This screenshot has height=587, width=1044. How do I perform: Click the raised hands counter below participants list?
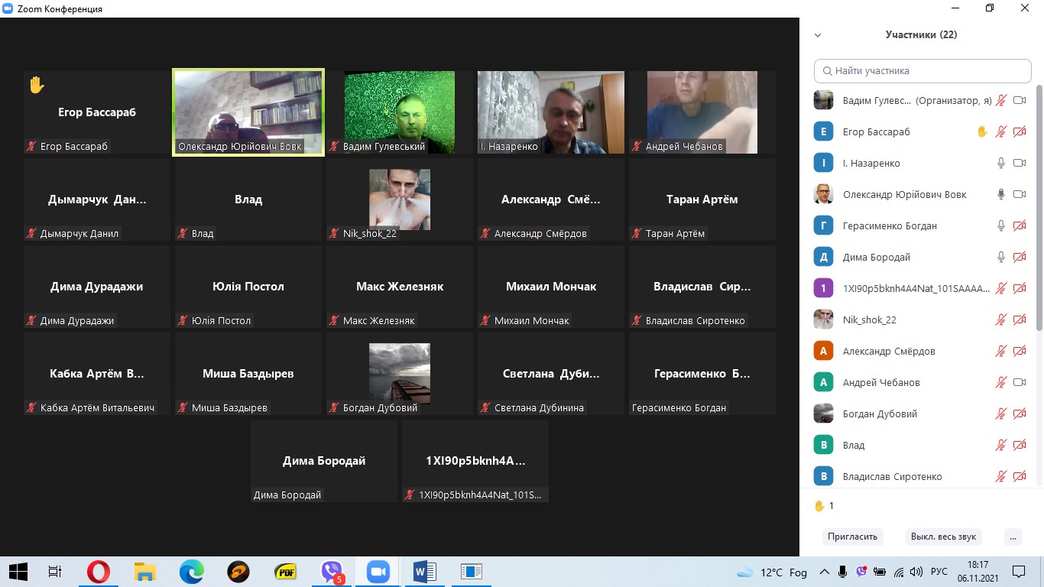pyautogui.click(x=824, y=506)
